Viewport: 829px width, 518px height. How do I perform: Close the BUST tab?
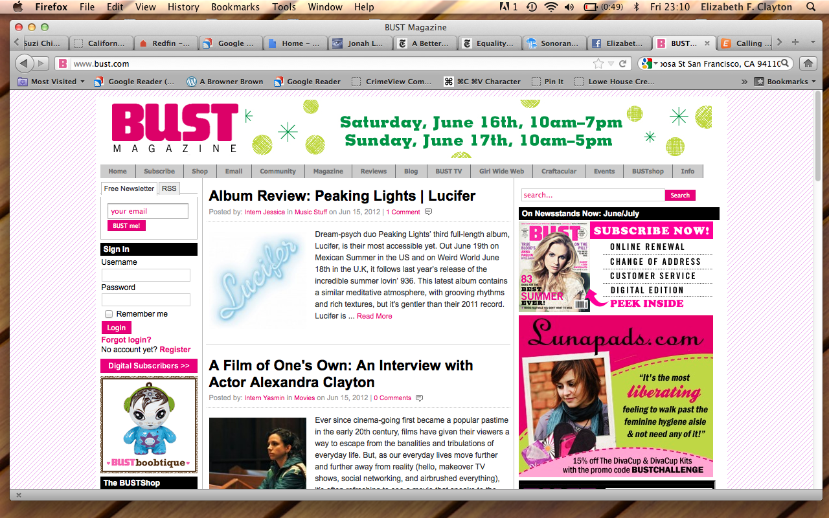(x=707, y=43)
